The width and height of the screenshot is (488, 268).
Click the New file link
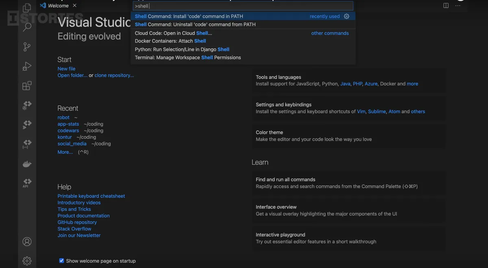pyautogui.click(x=66, y=69)
